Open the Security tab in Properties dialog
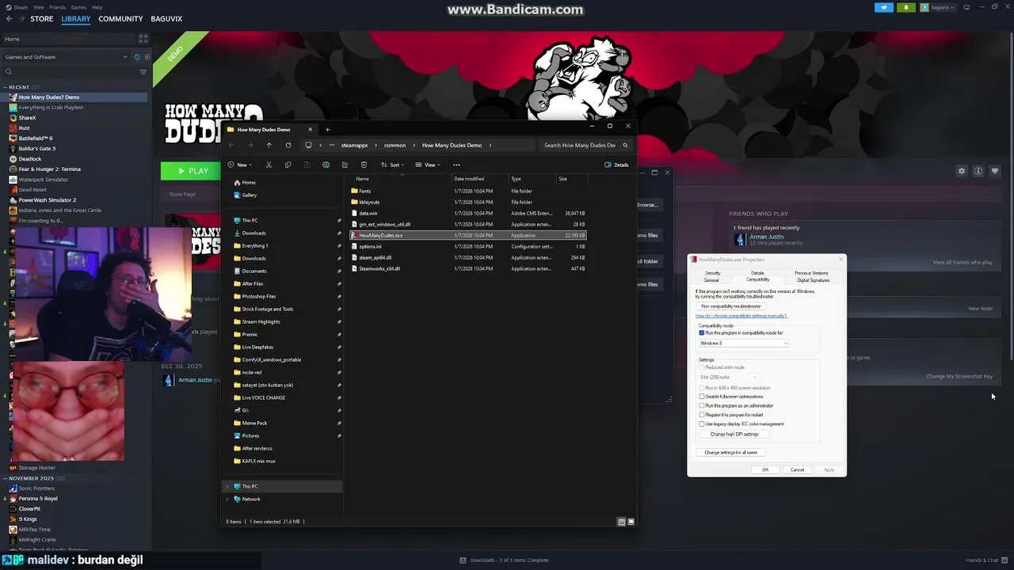Viewport: 1014px width, 570px height. tap(712, 273)
